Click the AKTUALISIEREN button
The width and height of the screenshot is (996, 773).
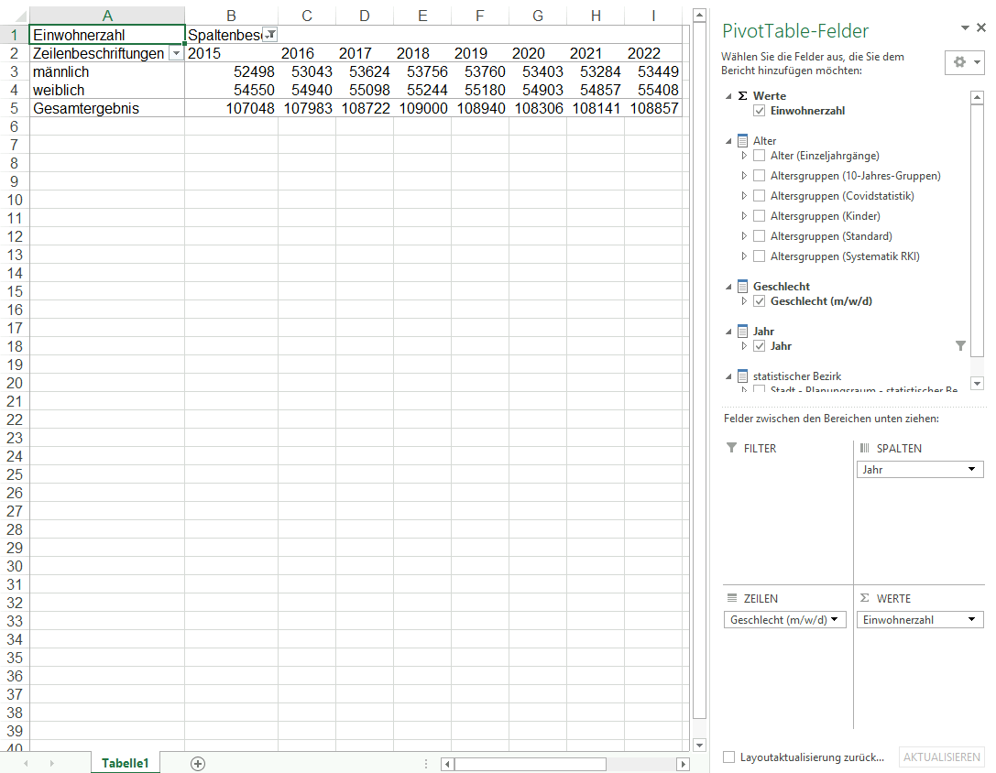tap(941, 757)
